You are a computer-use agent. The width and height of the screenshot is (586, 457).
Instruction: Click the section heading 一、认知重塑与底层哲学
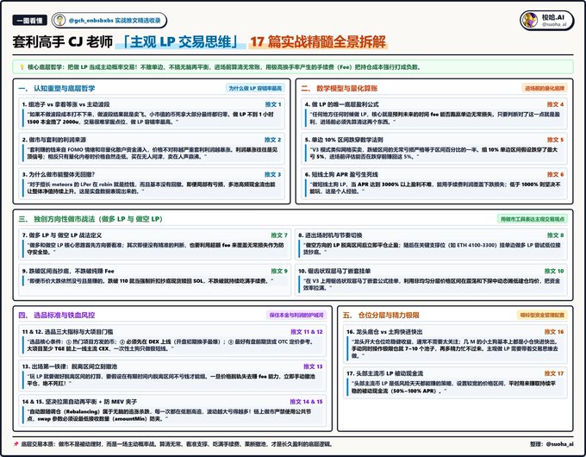click(57, 88)
